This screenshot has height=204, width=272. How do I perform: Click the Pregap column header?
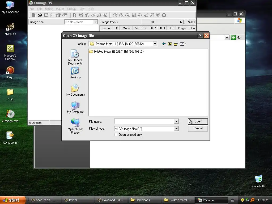coord(182,28)
